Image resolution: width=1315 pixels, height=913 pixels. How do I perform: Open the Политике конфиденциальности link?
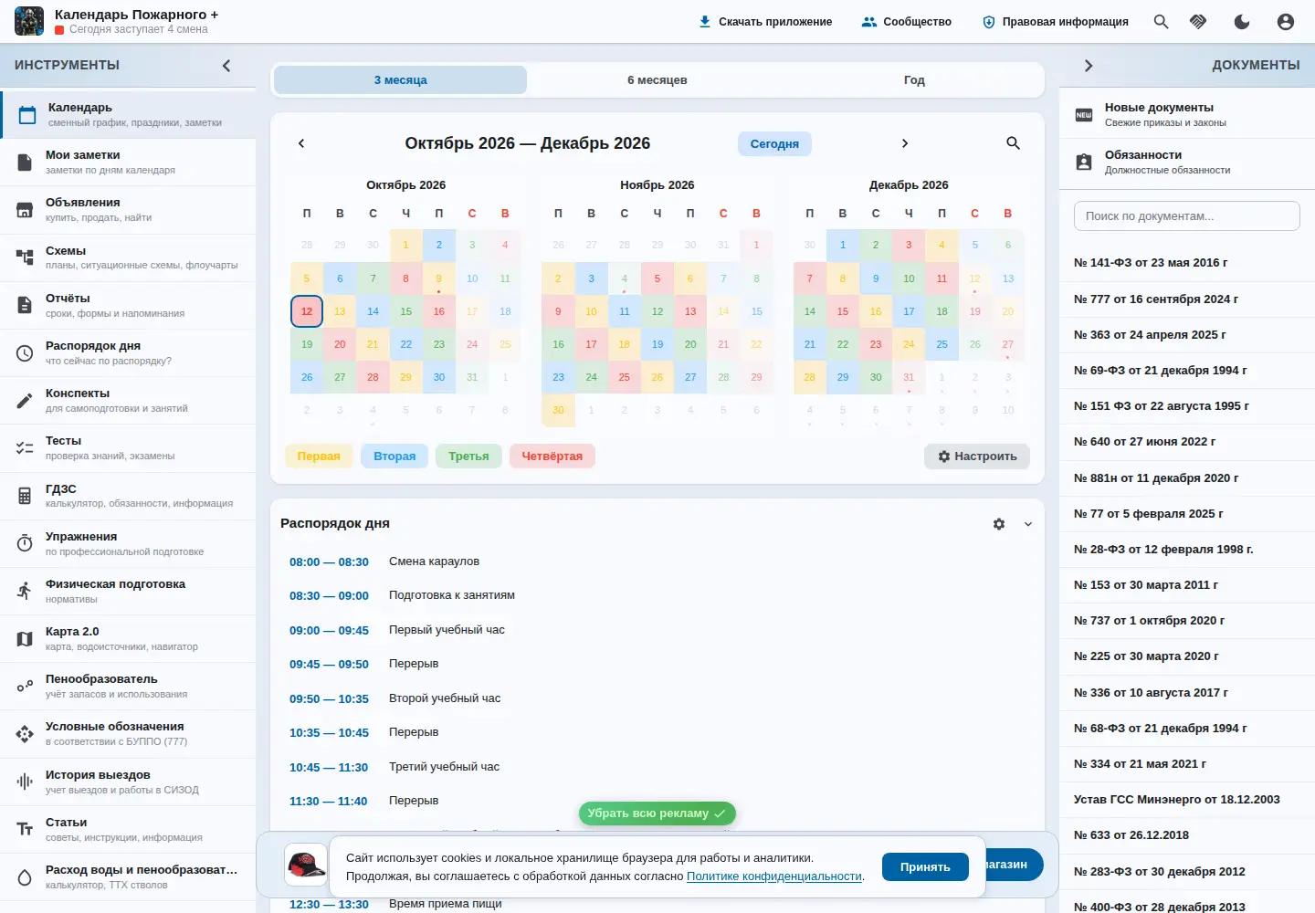(774, 876)
